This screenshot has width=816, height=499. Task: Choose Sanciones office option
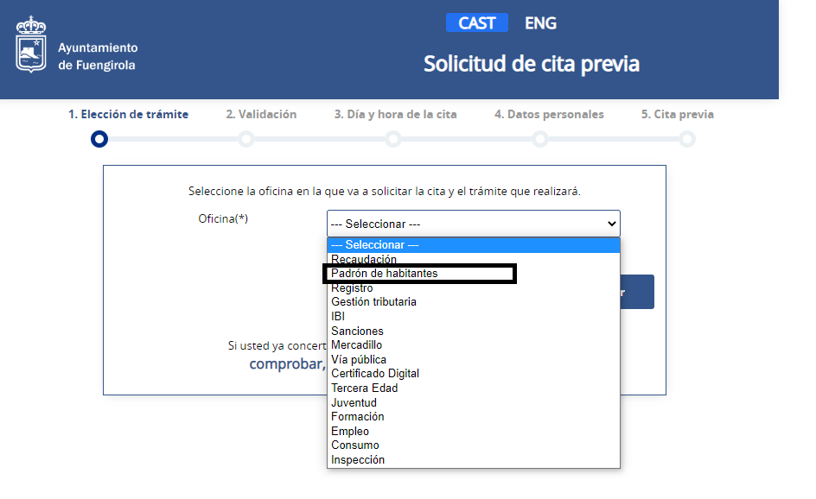coord(357,331)
